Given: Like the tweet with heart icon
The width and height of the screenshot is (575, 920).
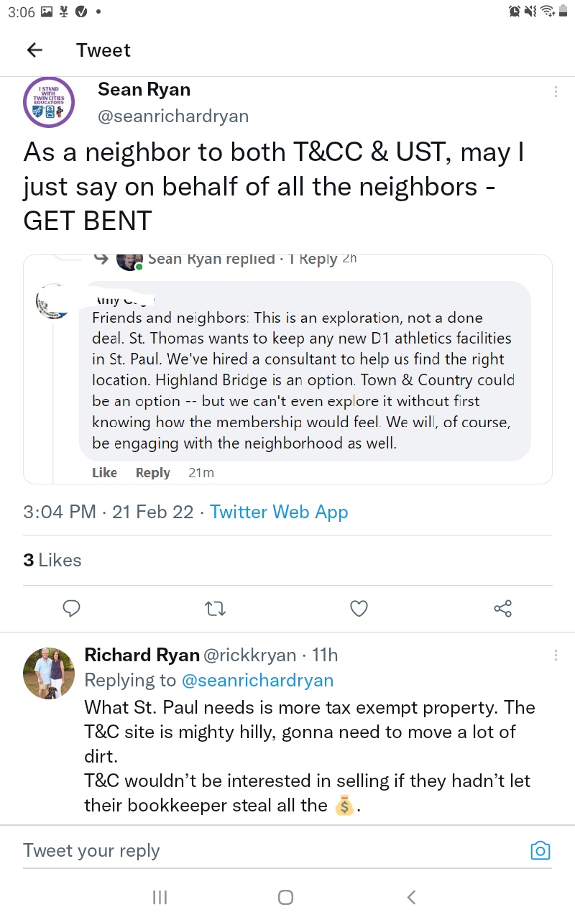Looking at the screenshot, I should coord(359,609).
